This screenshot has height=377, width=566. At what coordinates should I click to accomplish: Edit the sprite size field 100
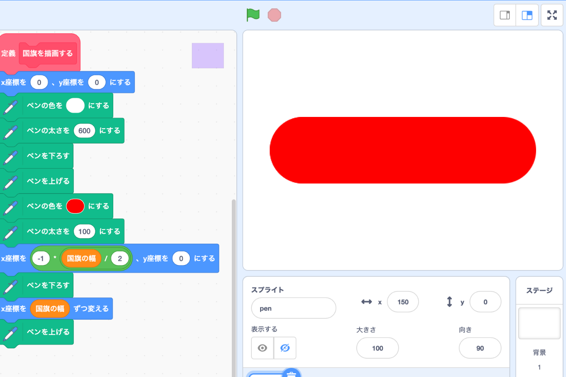click(377, 348)
